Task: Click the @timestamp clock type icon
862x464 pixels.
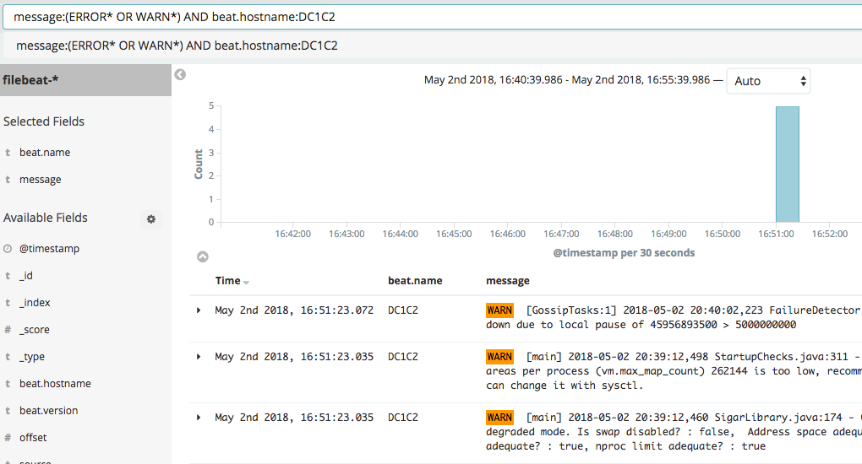Action: (8, 250)
